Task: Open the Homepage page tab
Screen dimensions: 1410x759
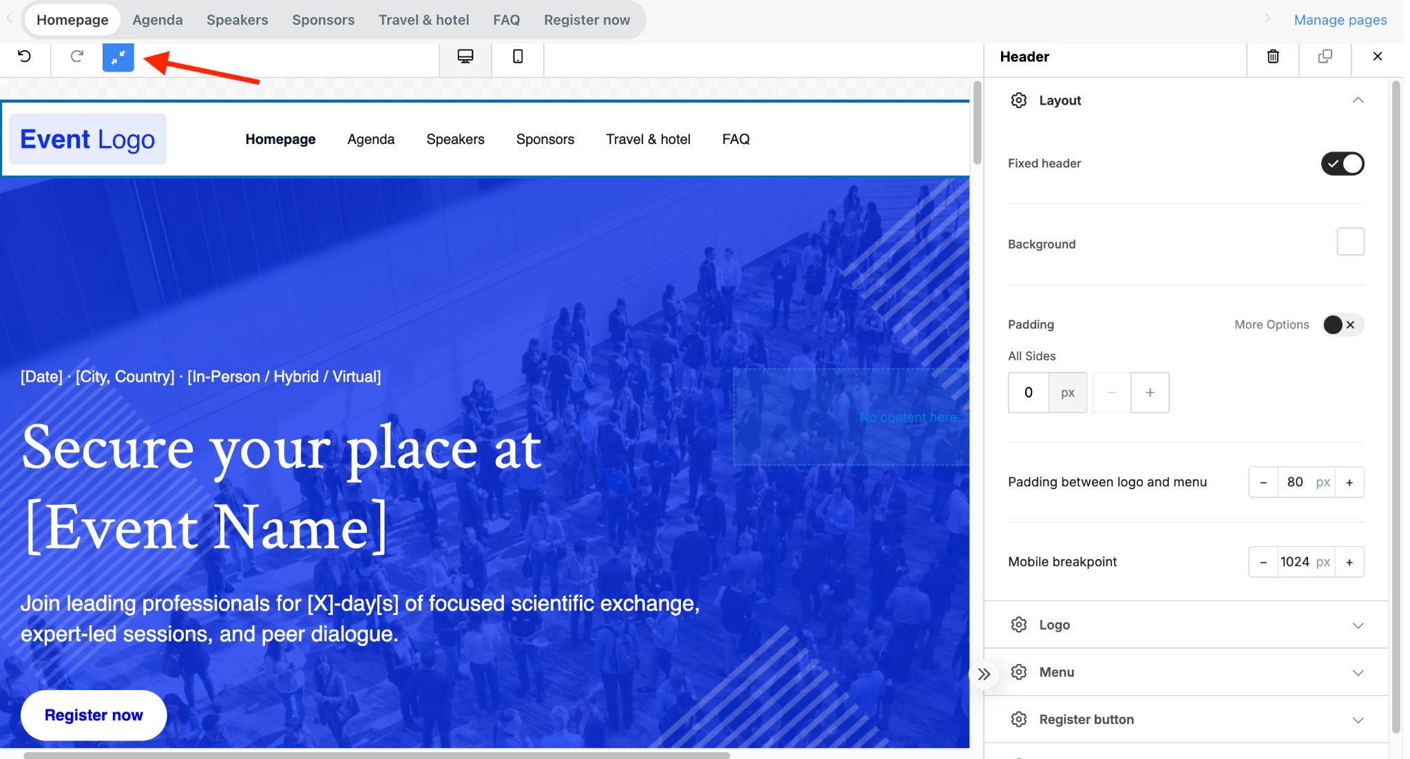Action: coord(72,20)
